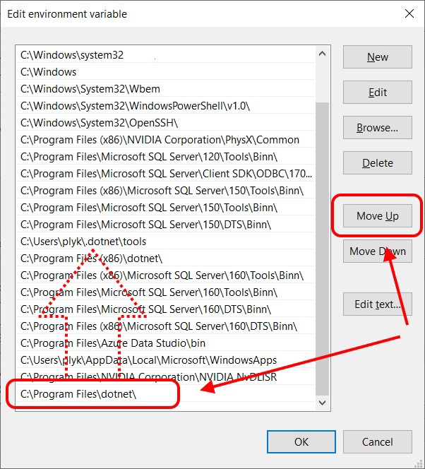
Task: Select the NVIDIA NvDLISR path entry
Action: click(x=166, y=377)
